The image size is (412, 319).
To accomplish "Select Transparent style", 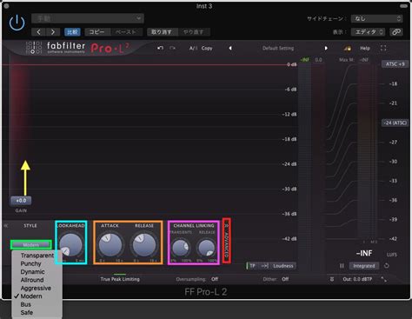I will (x=37, y=256).
